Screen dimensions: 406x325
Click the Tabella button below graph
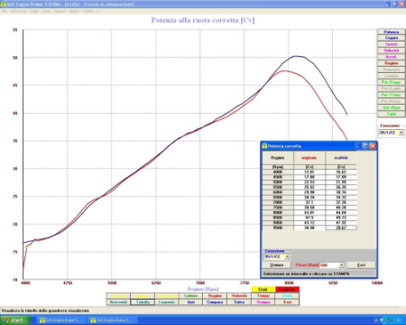click(x=143, y=302)
